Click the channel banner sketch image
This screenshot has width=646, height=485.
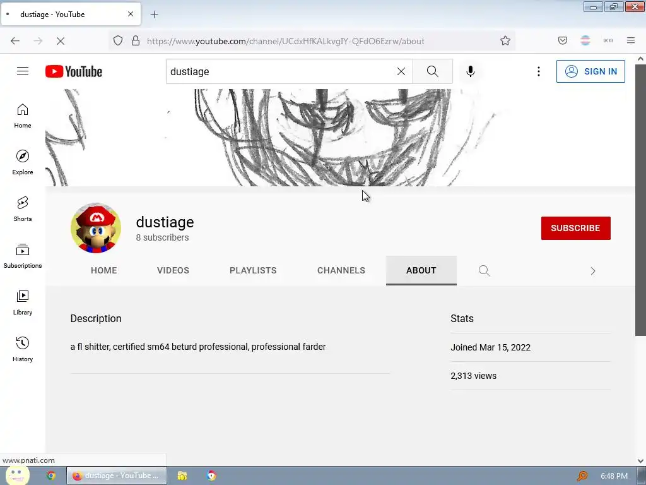tap(340, 137)
